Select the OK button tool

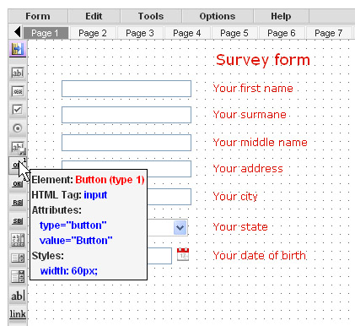click(18, 184)
